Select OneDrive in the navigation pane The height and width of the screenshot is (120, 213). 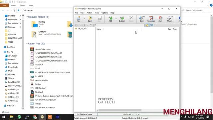tap(11, 47)
